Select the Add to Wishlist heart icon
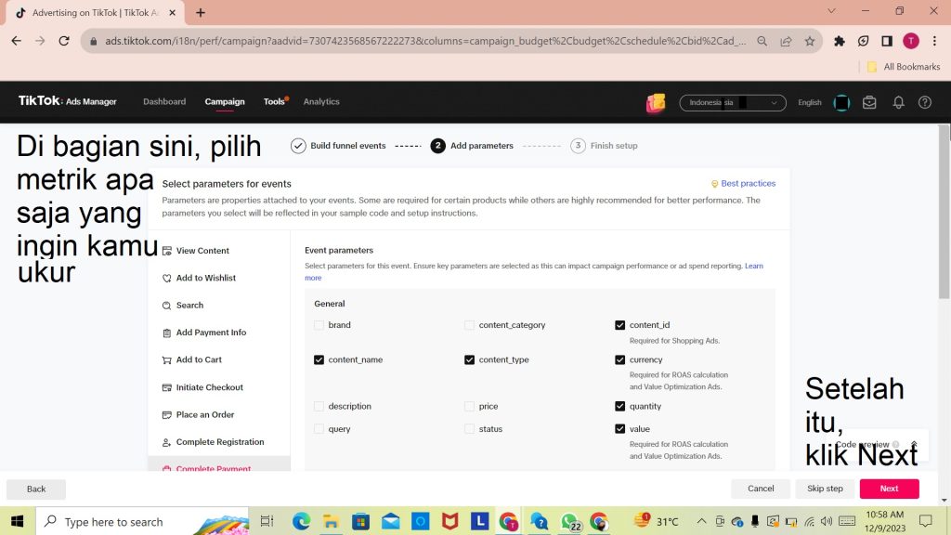The image size is (951, 535). pyautogui.click(x=167, y=279)
